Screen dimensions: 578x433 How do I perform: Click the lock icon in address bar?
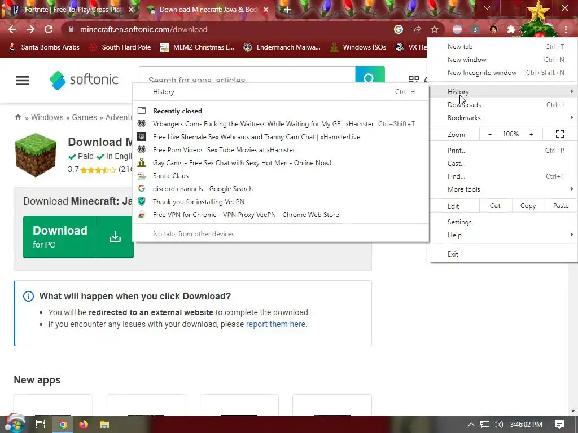pos(71,29)
